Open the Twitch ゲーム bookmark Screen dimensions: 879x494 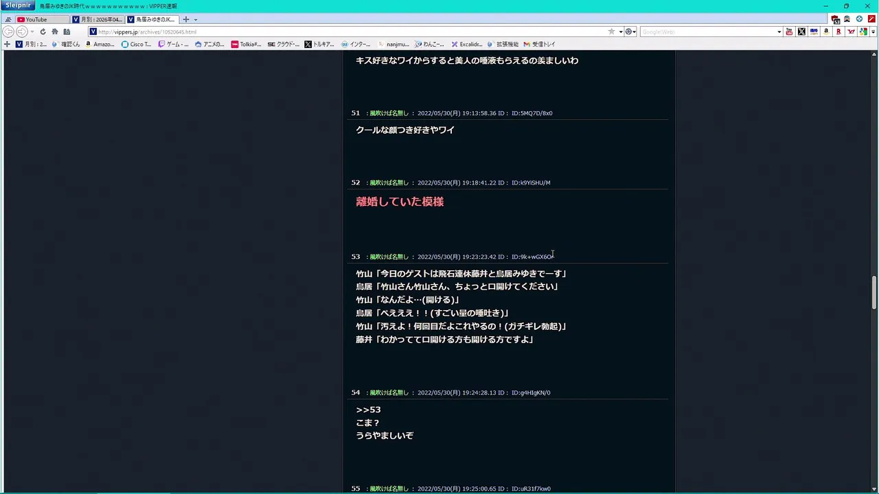coord(174,44)
